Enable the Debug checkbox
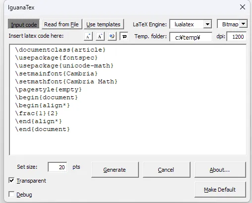The height and width of the screenshot is (203, 252). coord(11,195)
